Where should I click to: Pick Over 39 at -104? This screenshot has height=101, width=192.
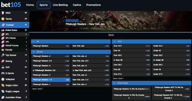click(132, 60)
